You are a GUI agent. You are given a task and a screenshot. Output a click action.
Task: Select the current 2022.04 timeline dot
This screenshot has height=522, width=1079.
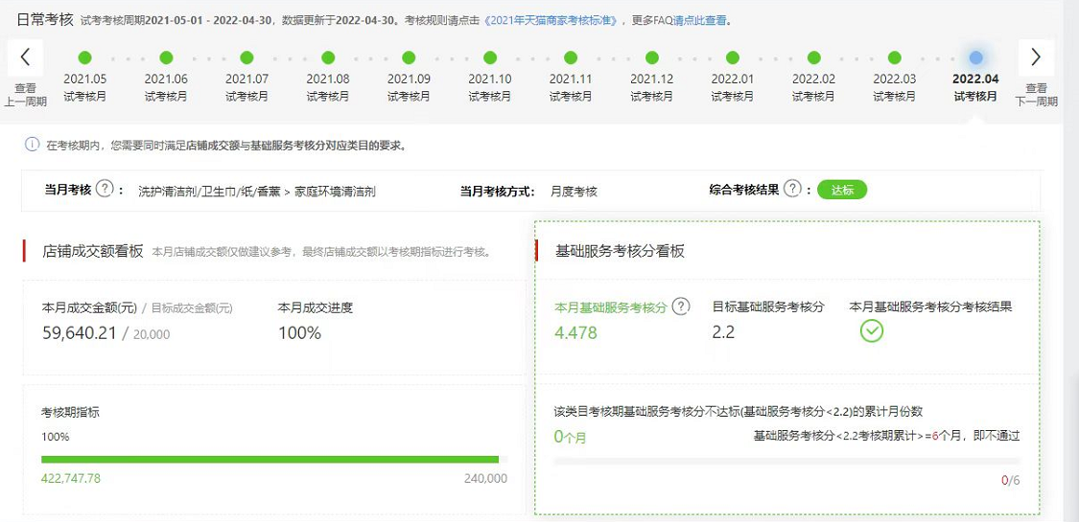pos(975,57)
